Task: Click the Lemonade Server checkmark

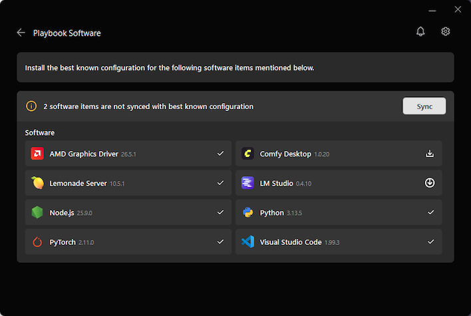Action: pyautogui.click(x=220, y=183)
